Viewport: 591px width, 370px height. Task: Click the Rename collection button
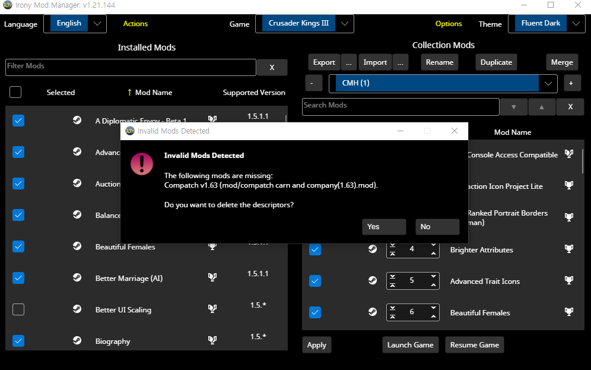440,62
